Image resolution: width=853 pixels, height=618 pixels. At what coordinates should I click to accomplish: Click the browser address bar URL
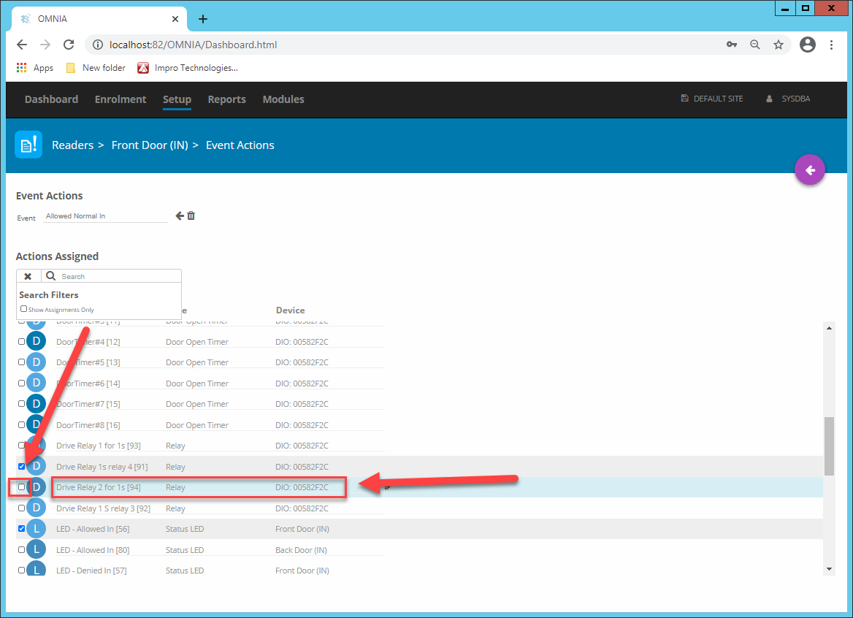[x=193, y=45]
